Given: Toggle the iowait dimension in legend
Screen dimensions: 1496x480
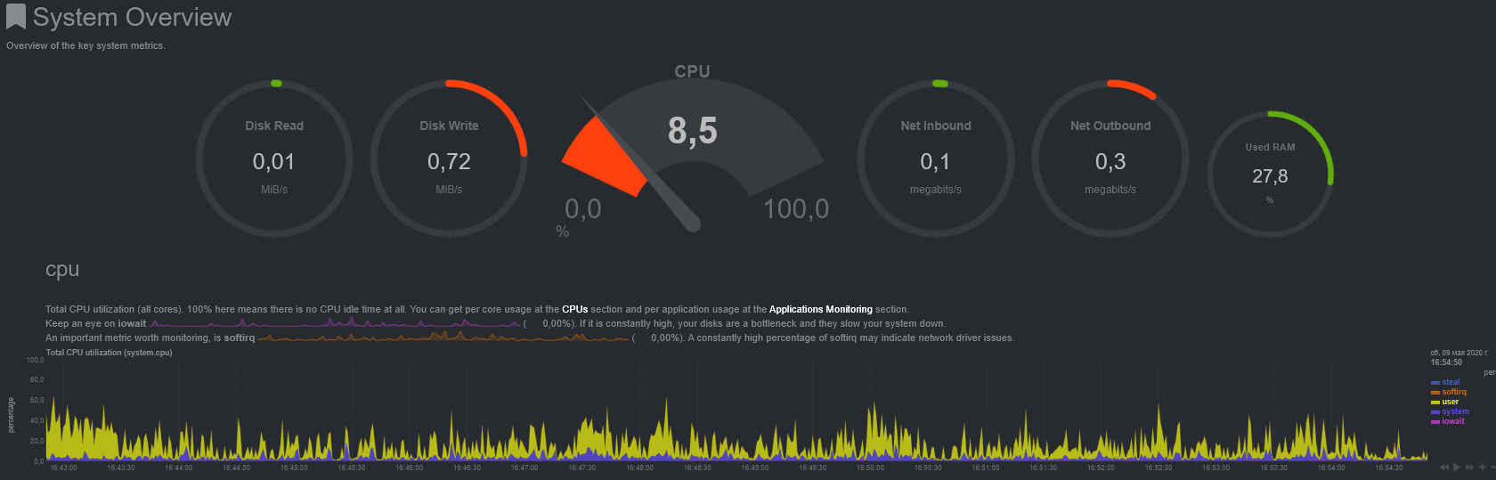Looking at the screenshot, I should [1452, 421].
